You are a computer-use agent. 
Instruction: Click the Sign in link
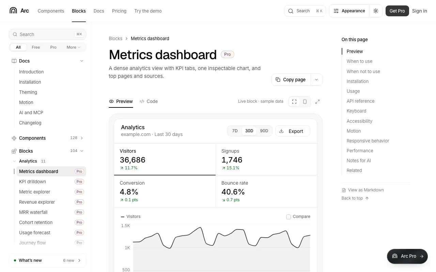point(420,11)
